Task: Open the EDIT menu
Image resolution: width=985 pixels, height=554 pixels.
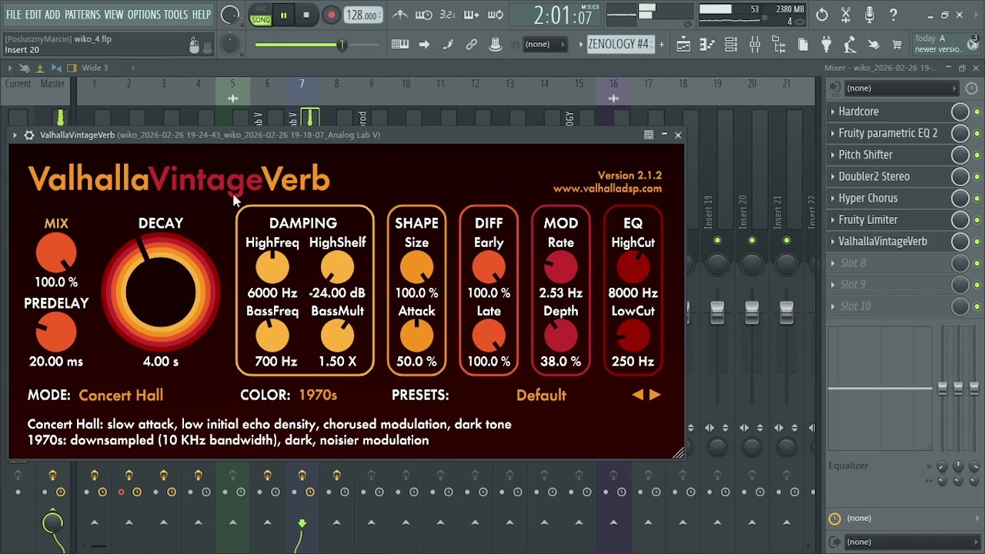Action: 33,15
